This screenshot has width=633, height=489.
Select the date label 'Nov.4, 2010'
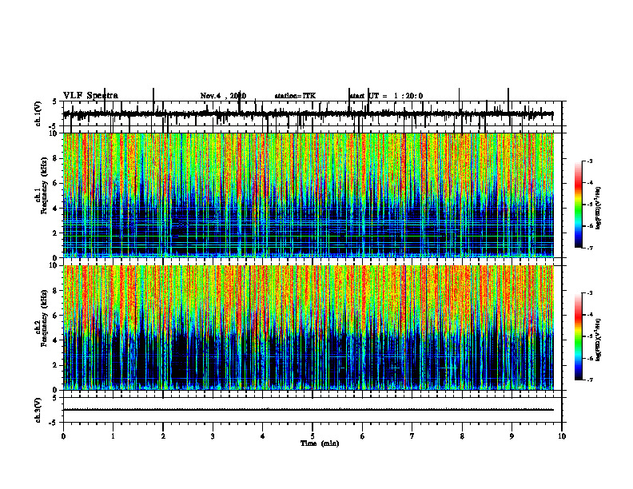[x=223, y=96]
